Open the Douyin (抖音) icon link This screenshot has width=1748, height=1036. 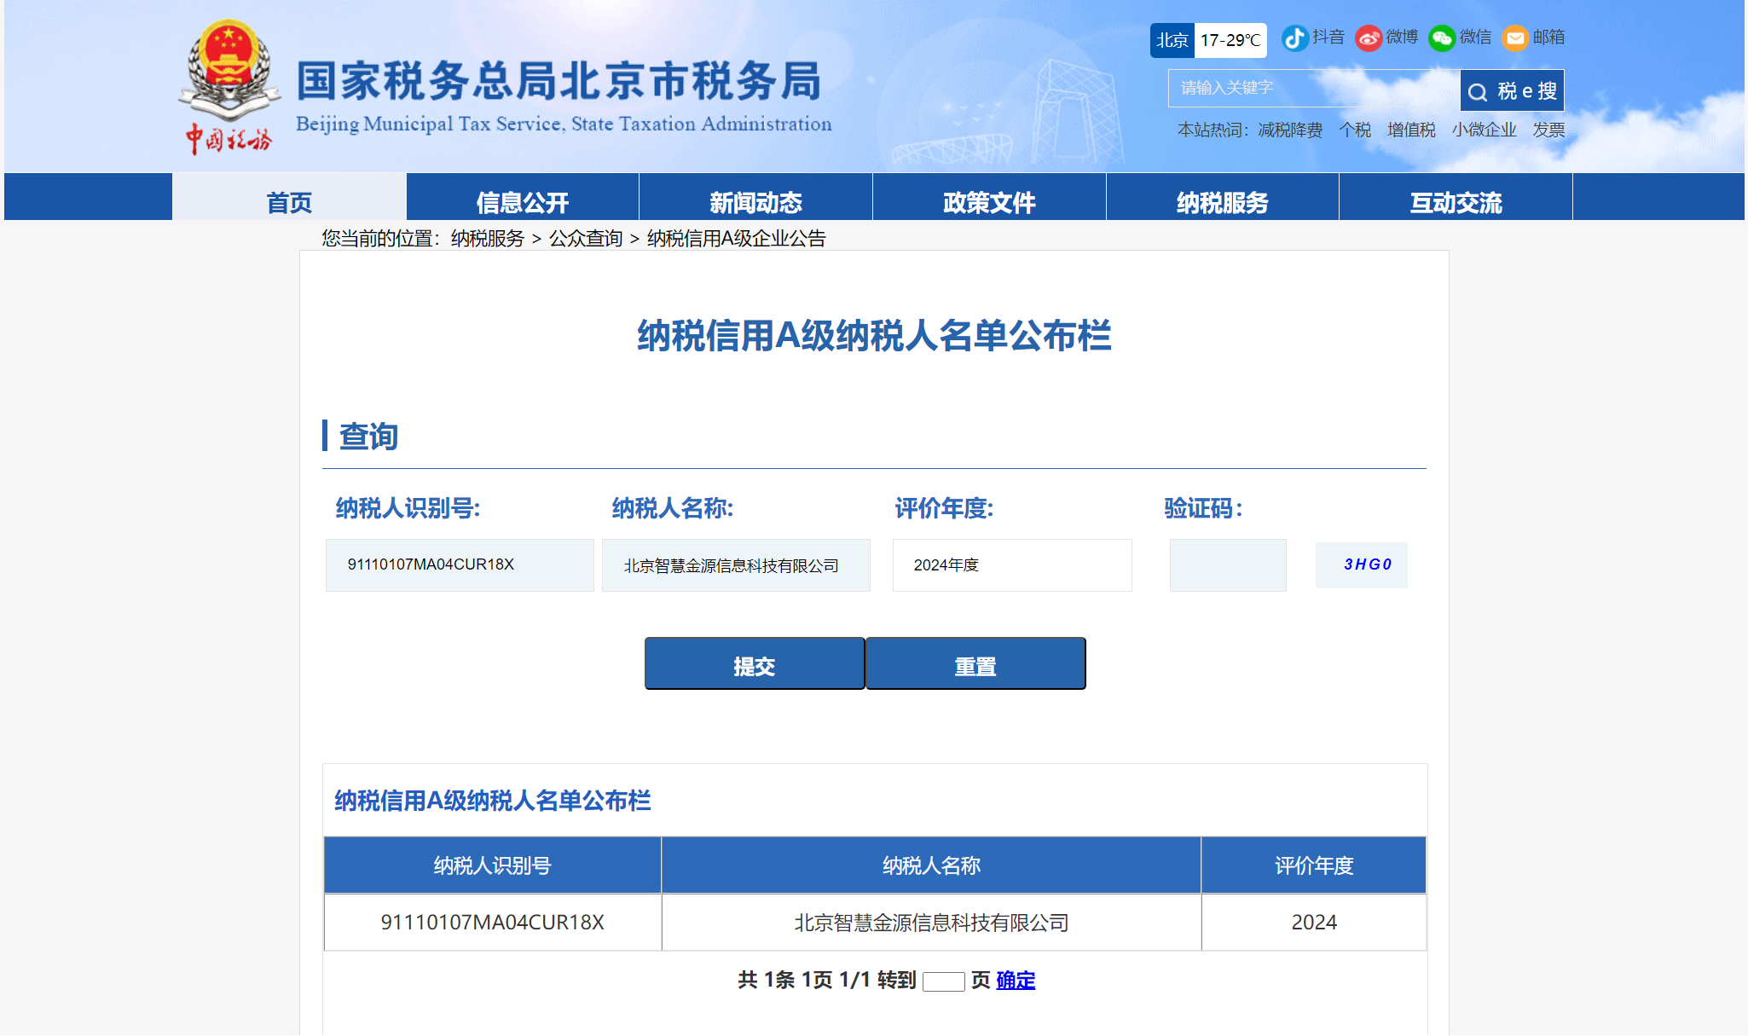pos(1295,38)
